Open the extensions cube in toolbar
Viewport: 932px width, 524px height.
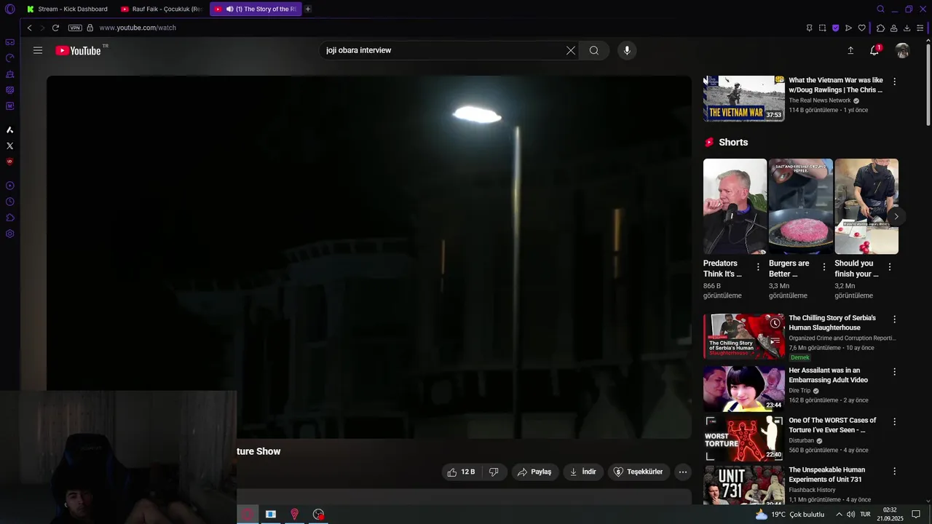point(880,28)
